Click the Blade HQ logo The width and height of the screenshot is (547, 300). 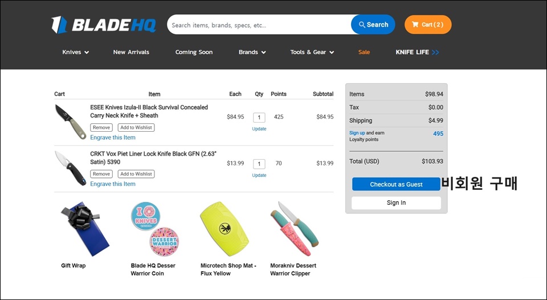(x=104, y=25)
